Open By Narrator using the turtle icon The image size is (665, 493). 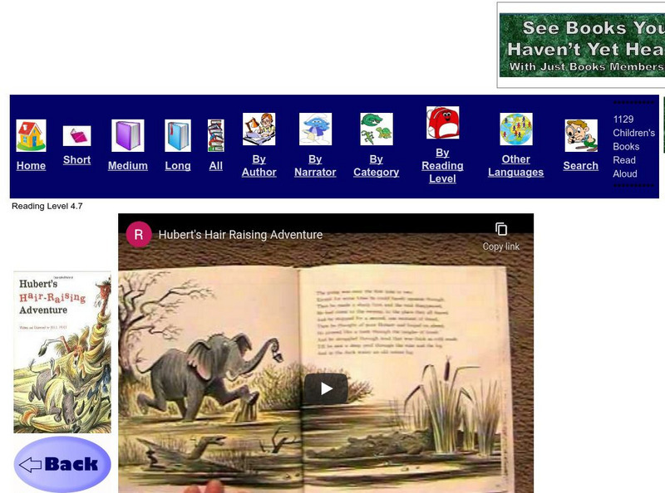click(314, 126)
